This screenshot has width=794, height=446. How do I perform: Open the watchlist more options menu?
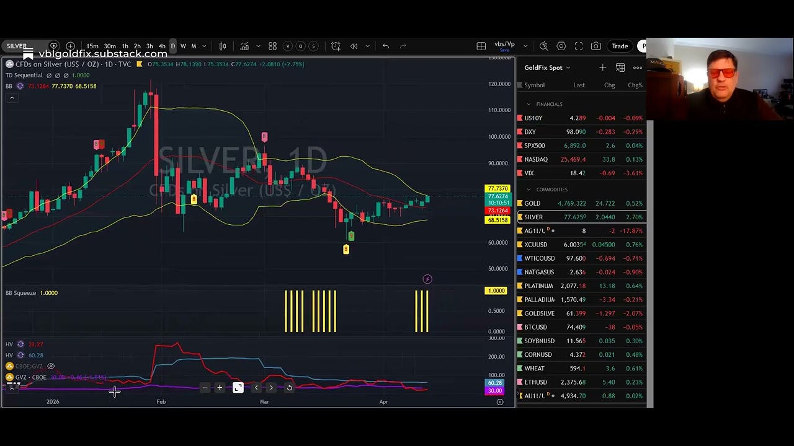coord(638,68)
